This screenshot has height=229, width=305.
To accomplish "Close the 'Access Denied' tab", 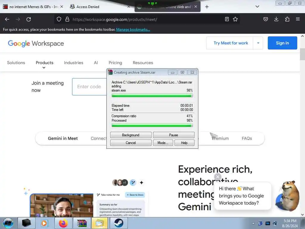I will point(129,7).
